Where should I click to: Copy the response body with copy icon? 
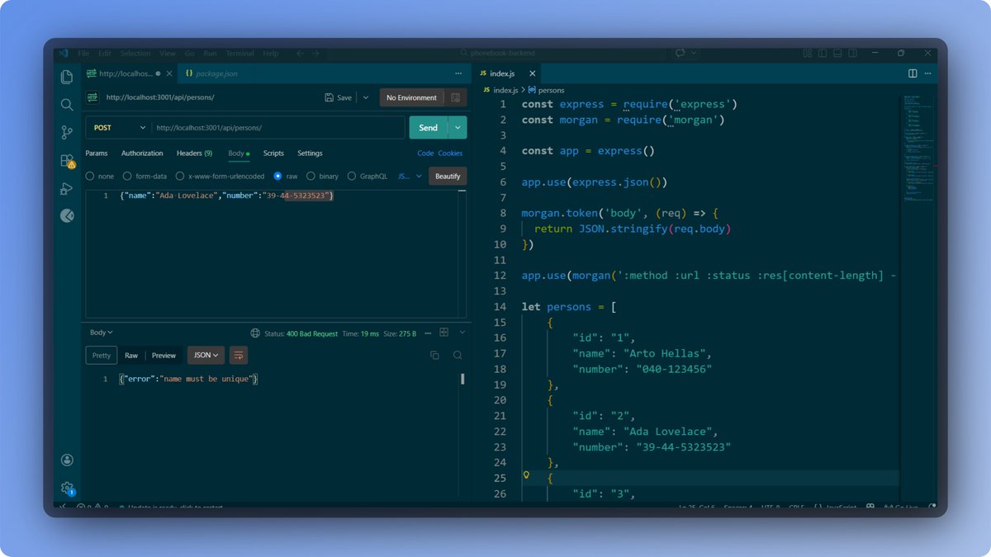pos(434,355)
